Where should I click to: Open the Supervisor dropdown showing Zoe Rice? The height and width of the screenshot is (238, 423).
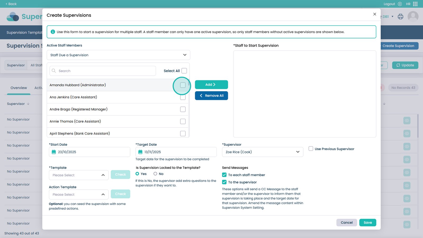pyautogui.click(x=263, y=152)
